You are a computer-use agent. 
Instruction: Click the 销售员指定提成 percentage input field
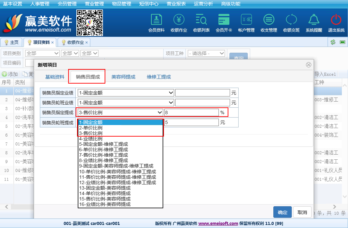[x=191, y=112]
